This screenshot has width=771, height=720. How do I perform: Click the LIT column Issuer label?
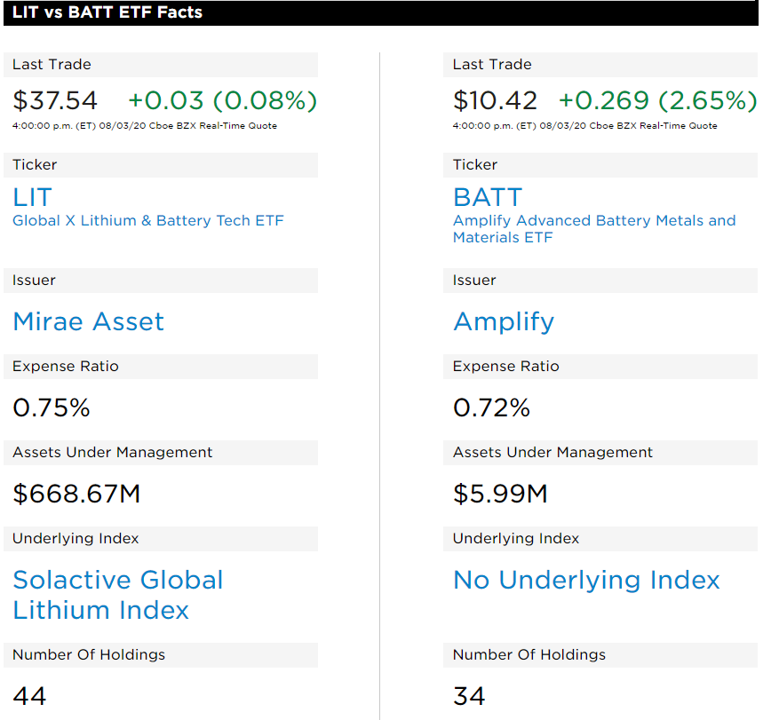click(34, 281)
